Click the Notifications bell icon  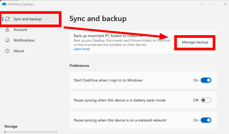tap(7, 40)
